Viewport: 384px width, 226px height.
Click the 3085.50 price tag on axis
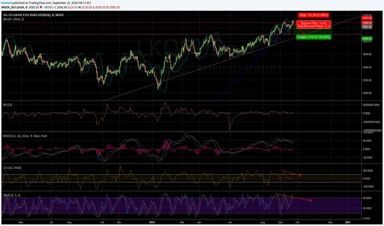(x=367, y=23)
